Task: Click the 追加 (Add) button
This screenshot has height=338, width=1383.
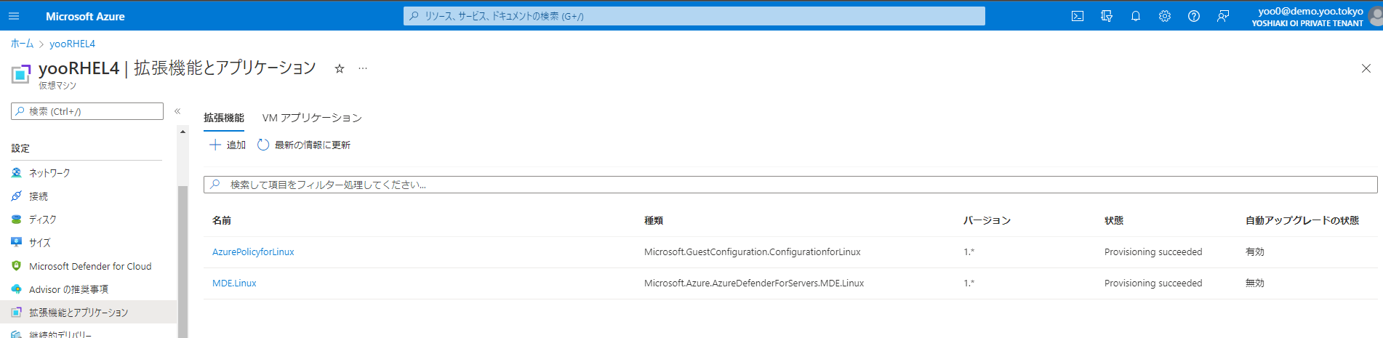Action: [x=228, y=145]
